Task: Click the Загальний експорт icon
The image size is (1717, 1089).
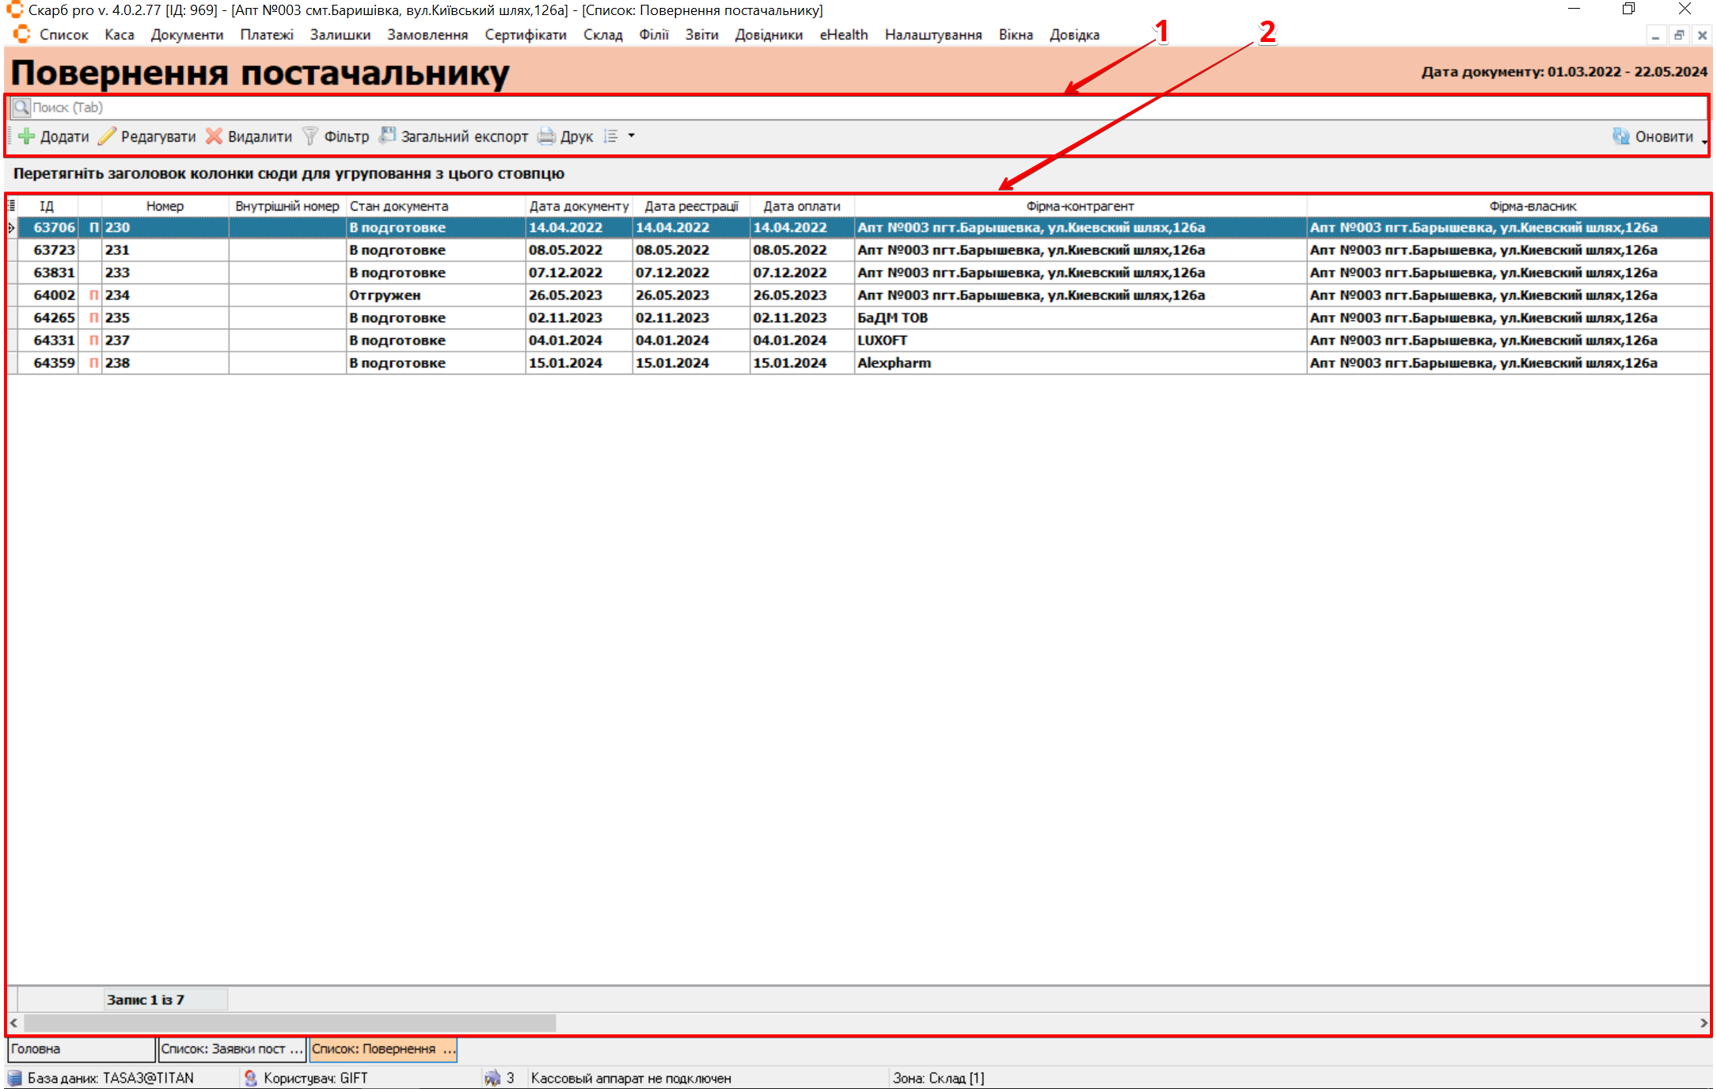Action: [387, 135]
